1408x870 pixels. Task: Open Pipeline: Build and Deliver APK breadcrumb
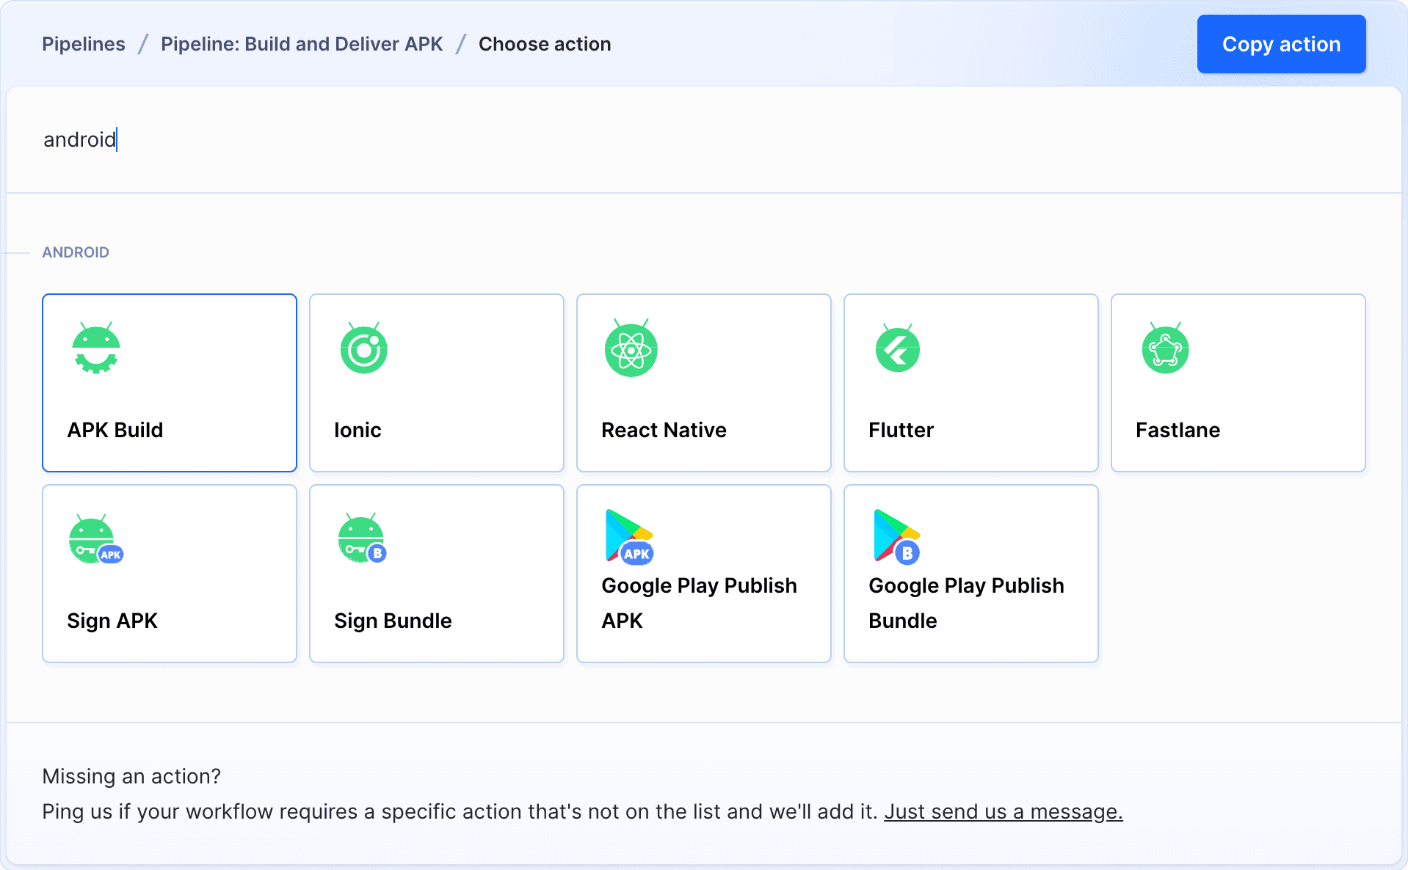point(302,44)
